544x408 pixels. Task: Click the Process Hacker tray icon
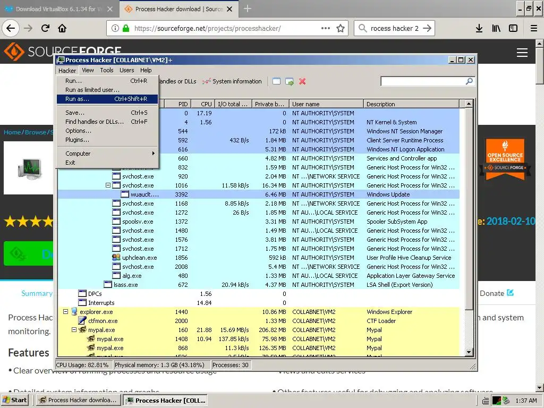497,401
